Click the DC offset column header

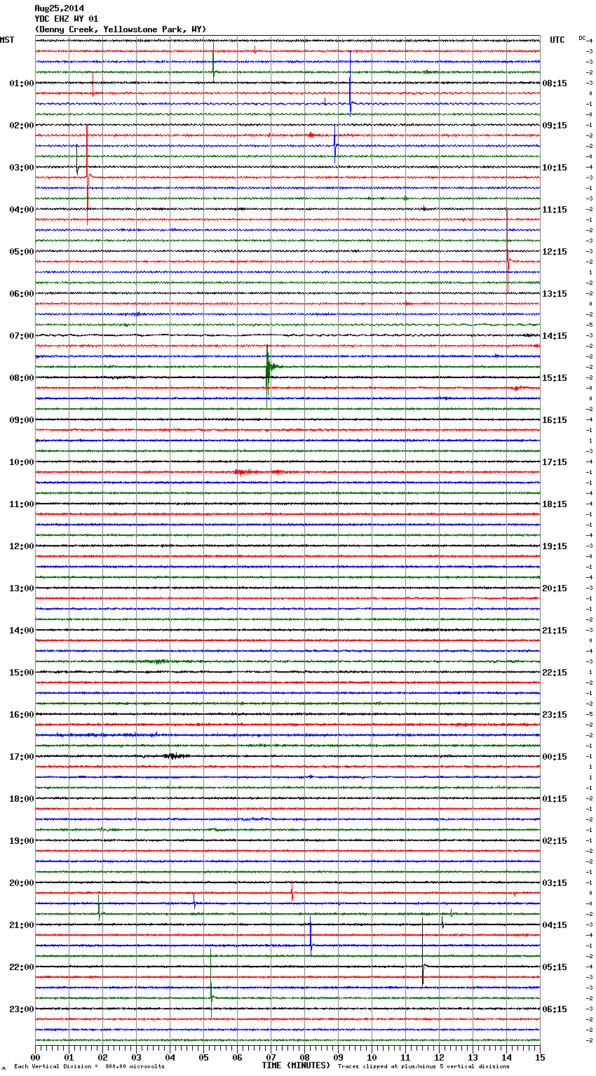(x=582, y=38)
